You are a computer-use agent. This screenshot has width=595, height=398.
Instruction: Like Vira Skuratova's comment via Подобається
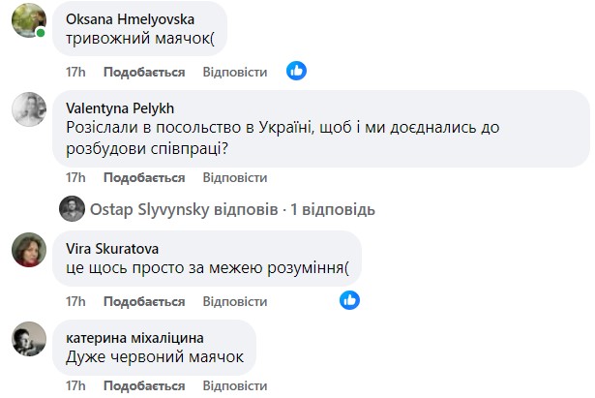[144, 300]
